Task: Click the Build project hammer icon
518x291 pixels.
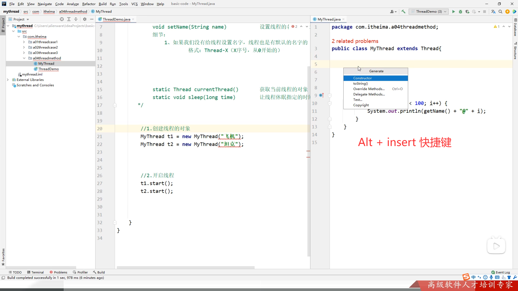Action: [x=403, y=12]
